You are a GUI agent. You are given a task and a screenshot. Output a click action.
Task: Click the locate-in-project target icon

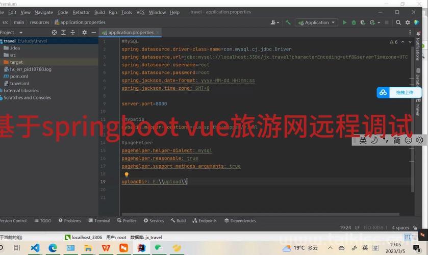pos(54,33)
